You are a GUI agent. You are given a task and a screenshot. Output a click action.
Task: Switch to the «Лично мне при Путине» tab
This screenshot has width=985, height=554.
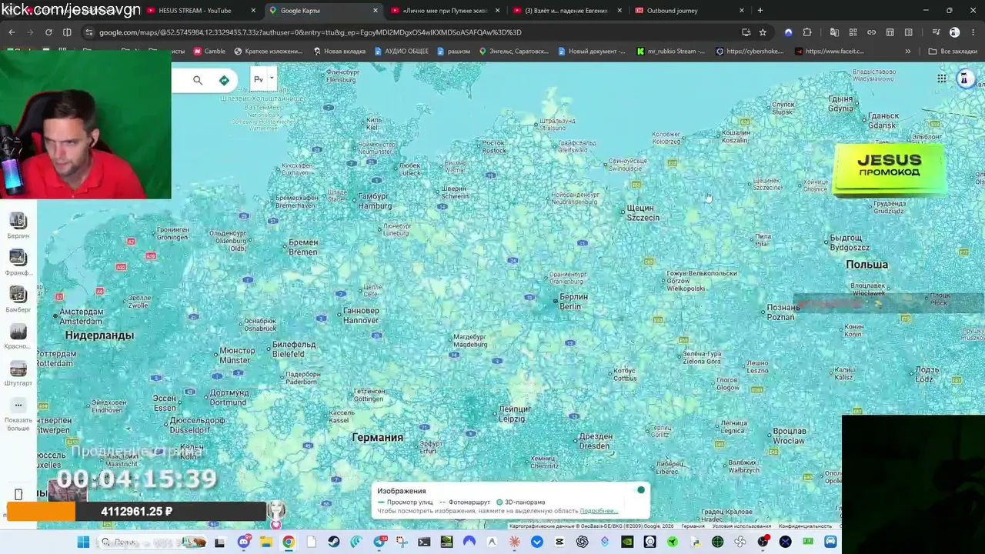[x=445, y=11]
